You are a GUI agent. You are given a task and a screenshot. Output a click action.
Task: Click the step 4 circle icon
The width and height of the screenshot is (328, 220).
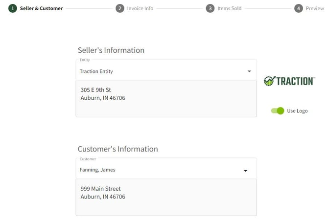point(299,8)
